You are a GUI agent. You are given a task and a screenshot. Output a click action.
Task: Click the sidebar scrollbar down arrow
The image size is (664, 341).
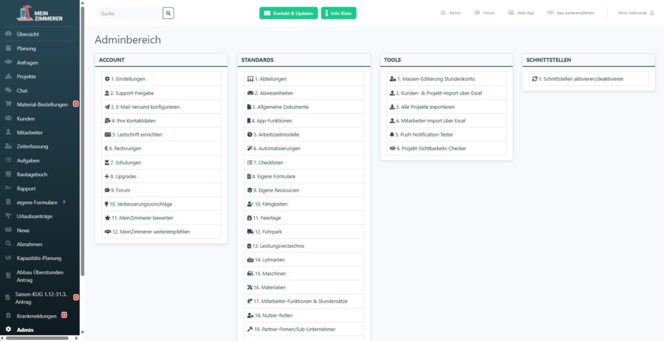tap(82, 332)
